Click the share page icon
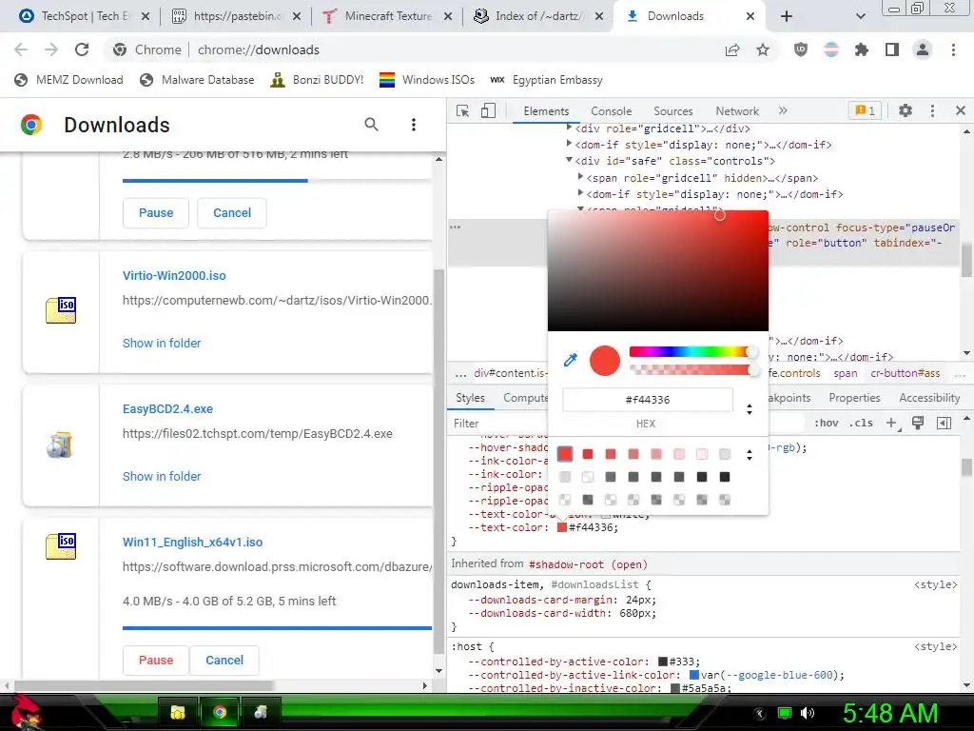974x731 pixels. pyautogui.click(x=732, y=49)
